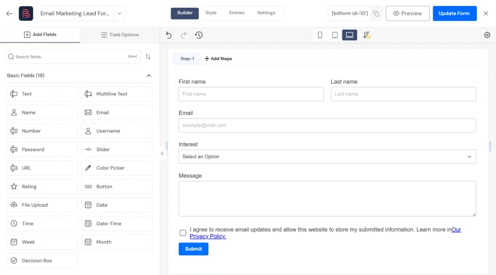Click the Preview button

pos(407,13)
